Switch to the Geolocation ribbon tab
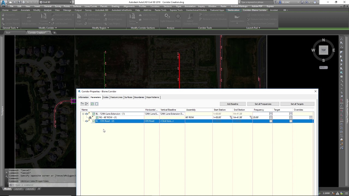This screenshot has height=196, width=349. coord(233,10)
